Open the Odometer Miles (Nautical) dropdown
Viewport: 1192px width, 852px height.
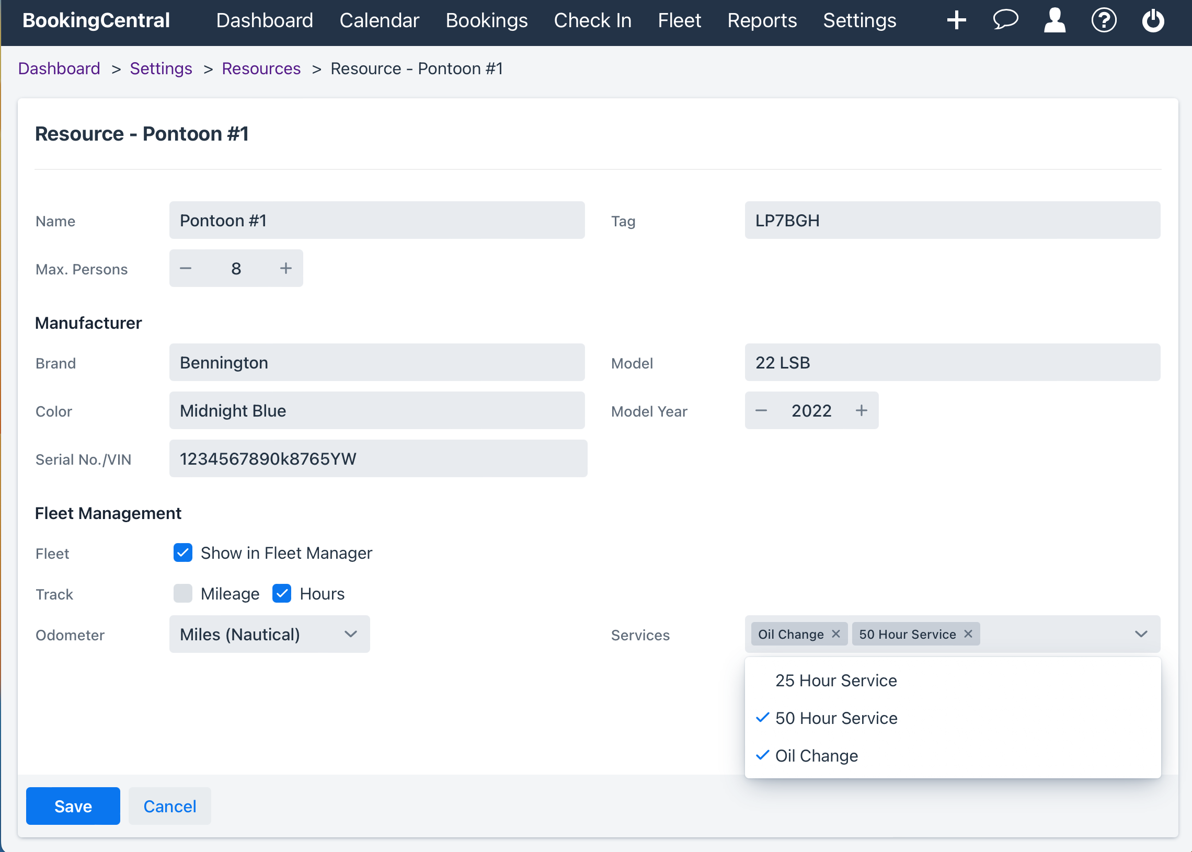click(x=270, y=634)
